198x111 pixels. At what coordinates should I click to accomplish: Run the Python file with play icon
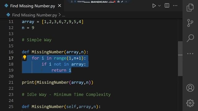coord(154,6)
